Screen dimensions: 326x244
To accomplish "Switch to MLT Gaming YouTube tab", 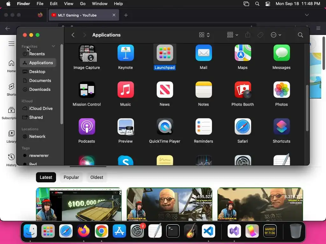I will [84, 15].
